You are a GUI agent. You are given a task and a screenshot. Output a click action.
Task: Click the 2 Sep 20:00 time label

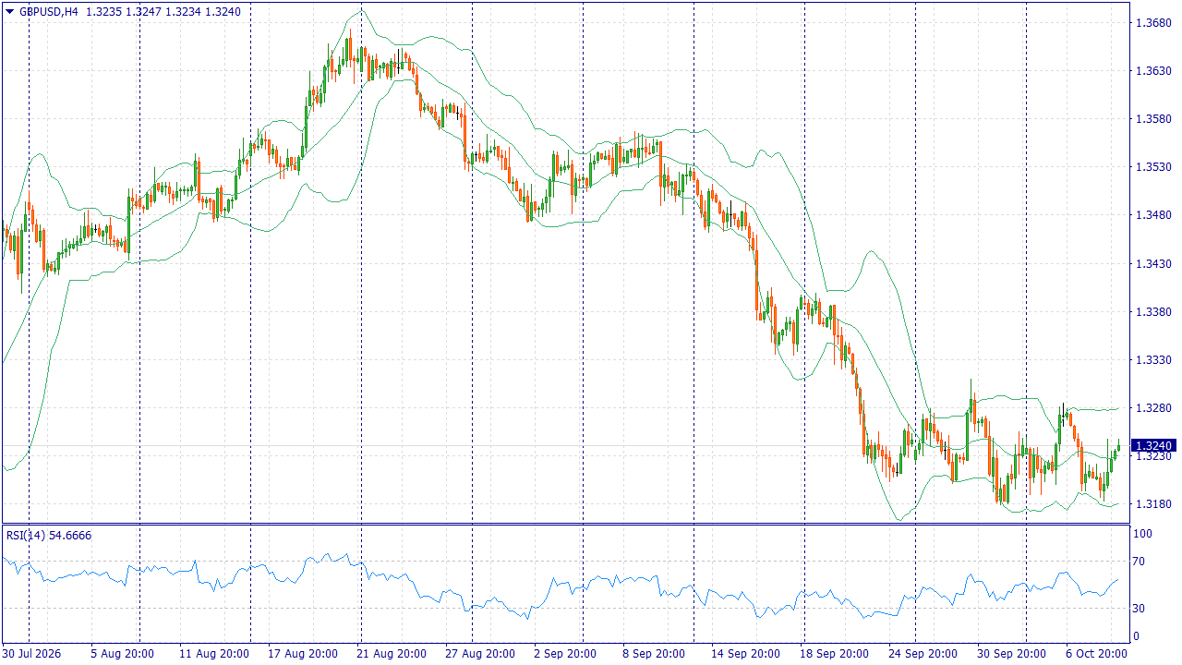(565, 653)
